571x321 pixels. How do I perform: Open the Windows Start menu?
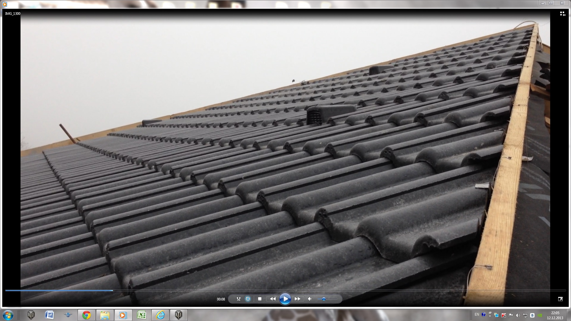[8, 315]
